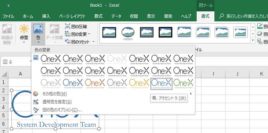Viewport: 268px width, 133px height.
Task: Apply the thick black frame picture style
Action: (x=165, y=32)
